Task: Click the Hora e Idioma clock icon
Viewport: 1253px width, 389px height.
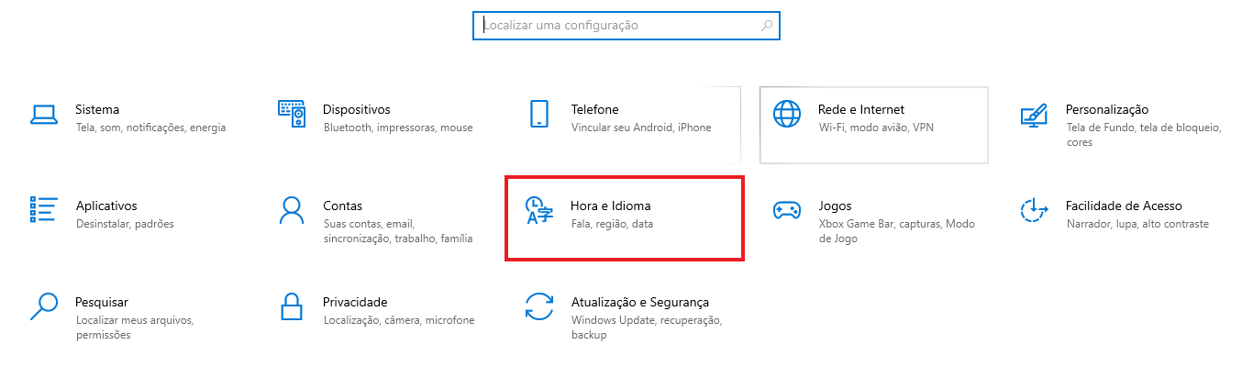Action: [538, 210]
